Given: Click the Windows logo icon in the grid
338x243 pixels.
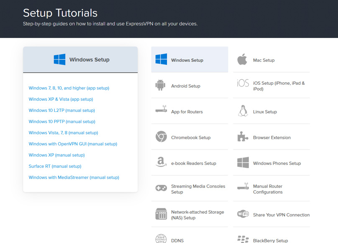Looking at the screenshot, I should [161, 59].
